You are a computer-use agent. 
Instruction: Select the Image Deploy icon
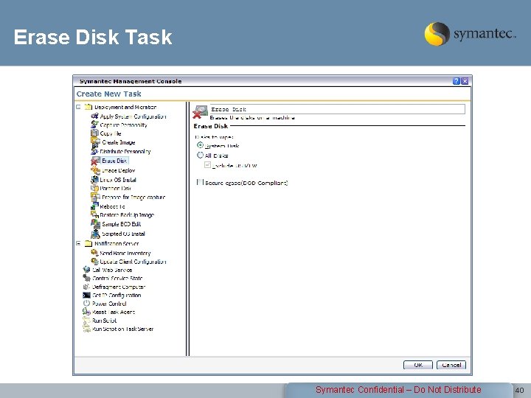[x=95, y=170]
